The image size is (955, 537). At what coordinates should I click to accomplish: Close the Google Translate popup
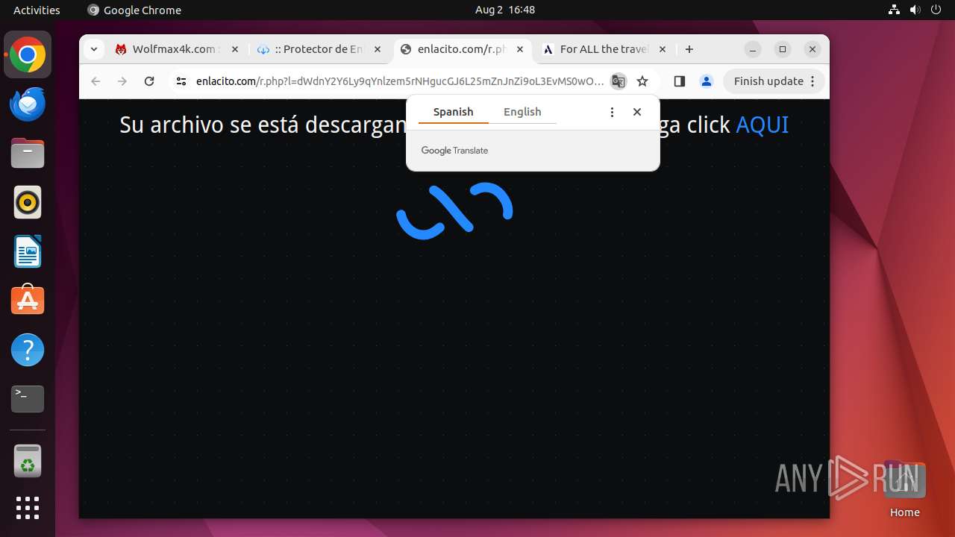[x=637, y=112]
